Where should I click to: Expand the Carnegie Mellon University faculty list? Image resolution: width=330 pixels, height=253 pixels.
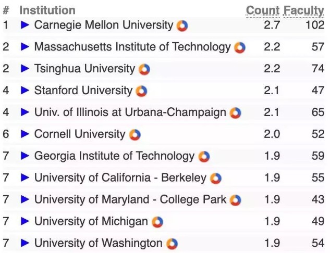click(25, 25)
